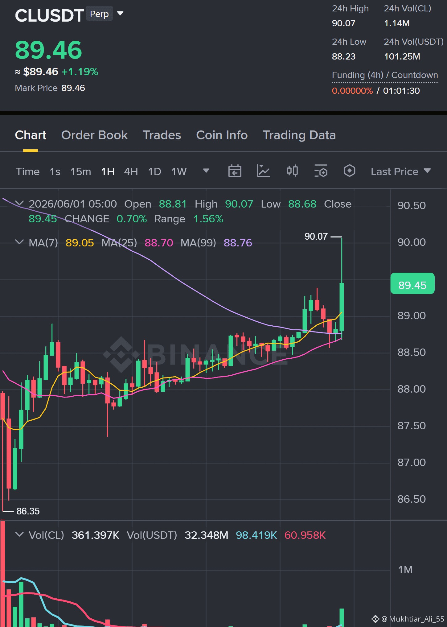Switch to the Coin Info tab
Viewport: 447px width, 627px height.
click(222, 135)
